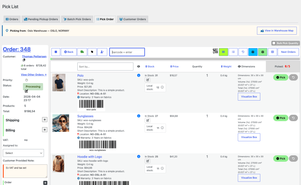This screenshot has width=301, height=185.
Task: Click the checklist icon button in toolbar
Action: [x=233, y=52]
